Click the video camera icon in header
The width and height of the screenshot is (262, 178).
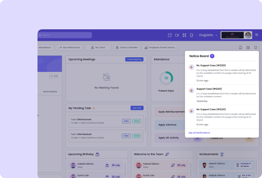point(177,35)
